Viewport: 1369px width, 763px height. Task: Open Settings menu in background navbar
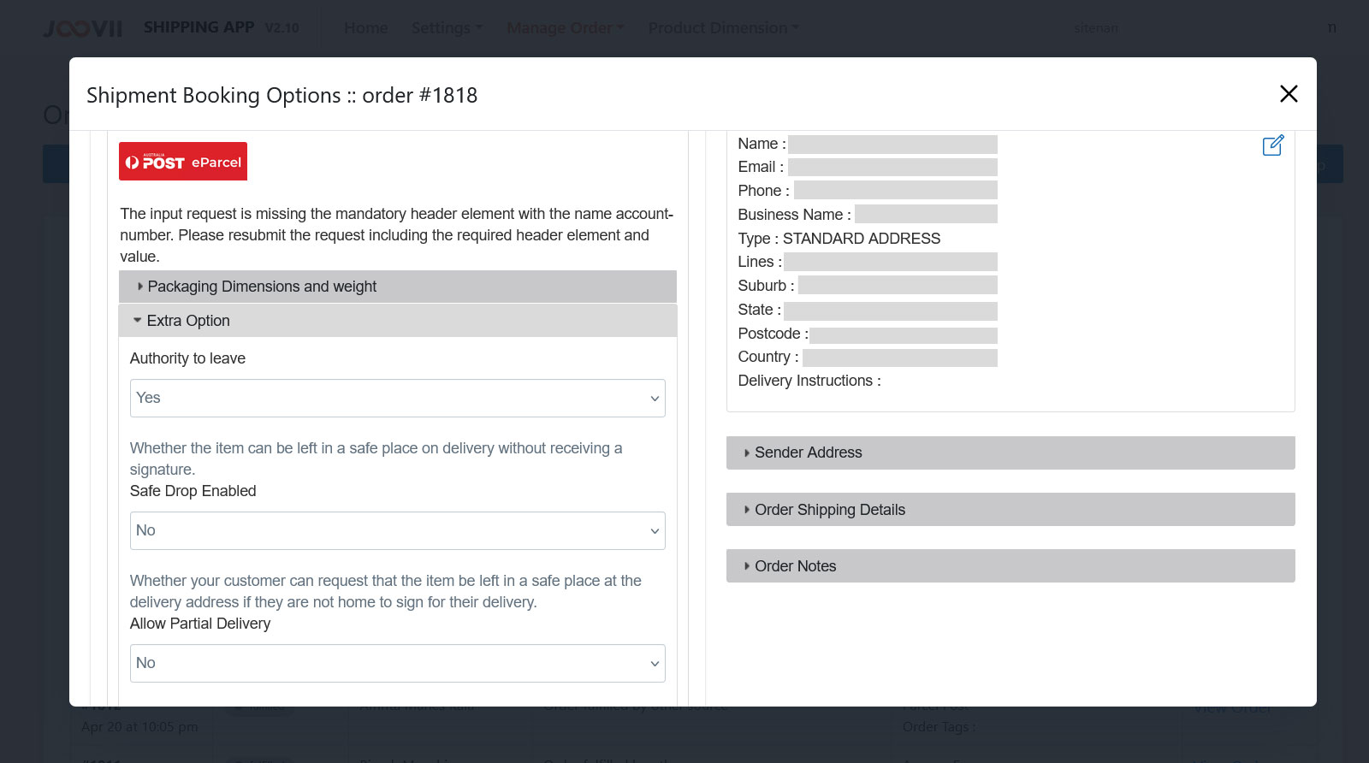(x=447, y=28)
